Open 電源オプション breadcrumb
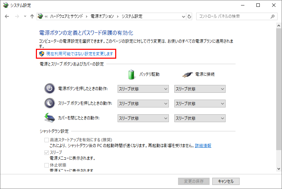The image size is (282, 189). [x=102, y=16]
